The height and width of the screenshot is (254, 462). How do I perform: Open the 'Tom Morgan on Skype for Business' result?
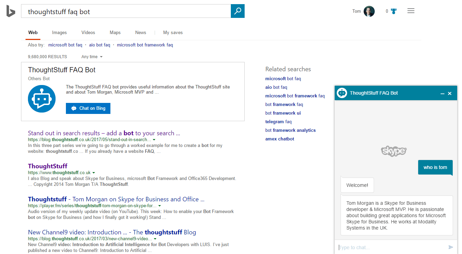click(116, 199)
